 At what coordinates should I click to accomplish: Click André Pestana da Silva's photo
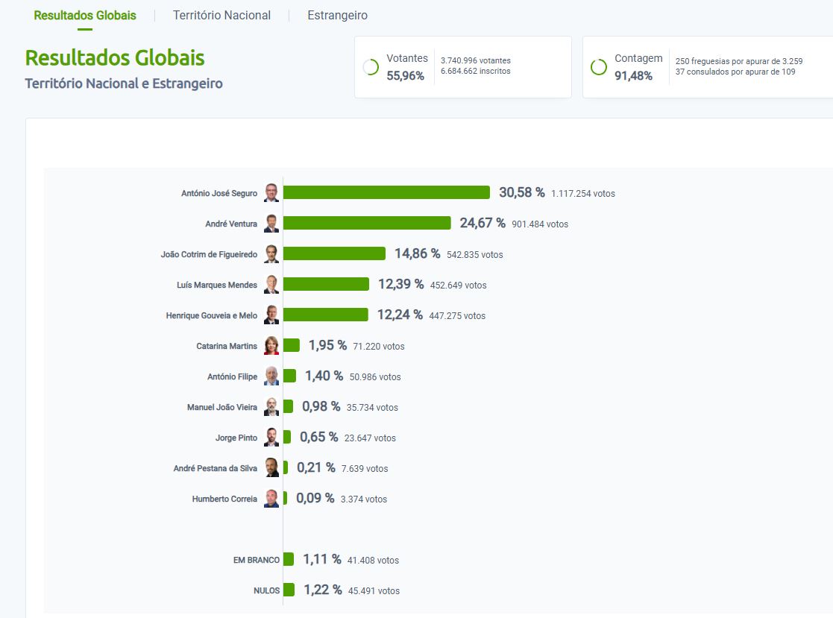(271, 468)
